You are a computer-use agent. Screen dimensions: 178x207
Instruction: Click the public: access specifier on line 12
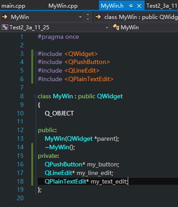47,130
